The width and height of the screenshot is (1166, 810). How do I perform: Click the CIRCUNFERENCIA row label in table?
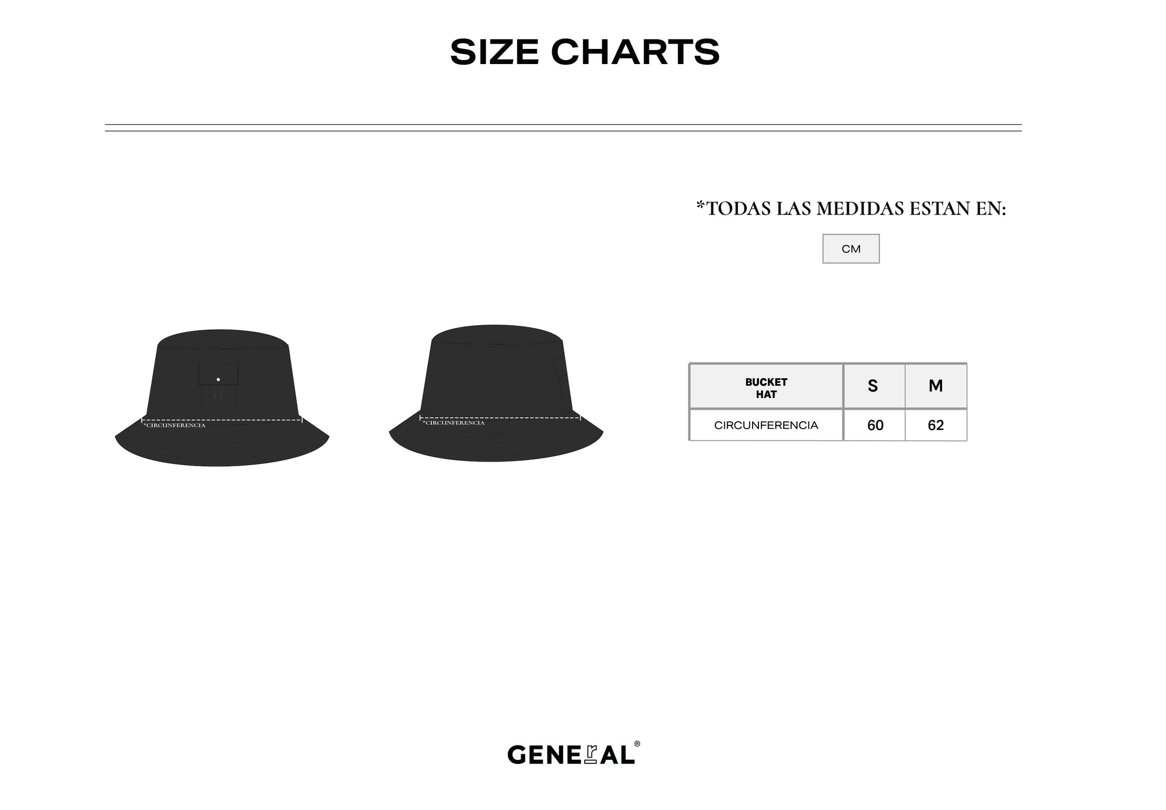coord(766,425)
